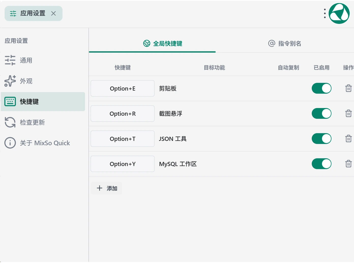The height and width of the screenshot is (263, 354).
Task: Click the globe icon on 全局快捷键 tab
Action: [x=147, y=44]
